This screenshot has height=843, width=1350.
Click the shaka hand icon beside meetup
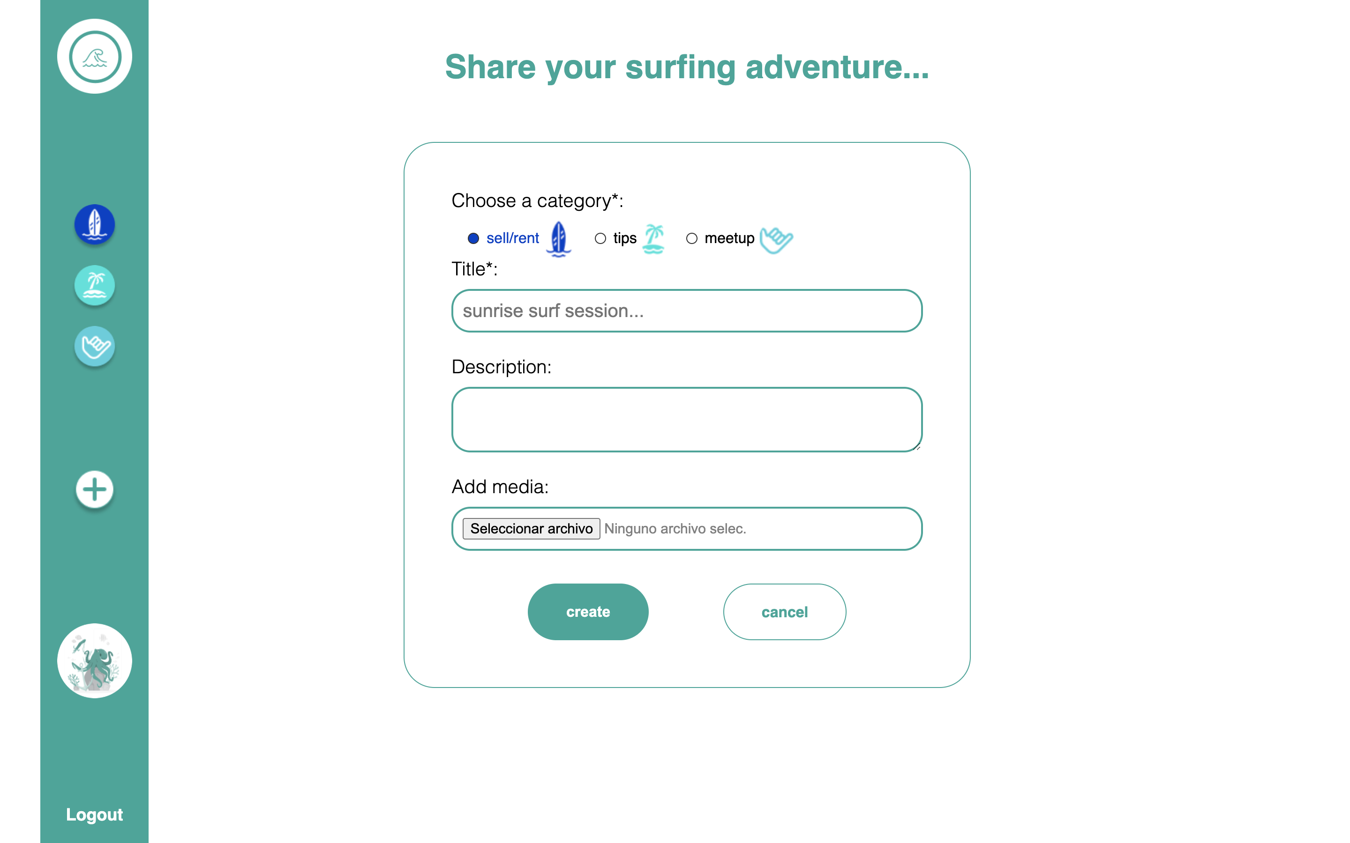[x=776, y=240]
